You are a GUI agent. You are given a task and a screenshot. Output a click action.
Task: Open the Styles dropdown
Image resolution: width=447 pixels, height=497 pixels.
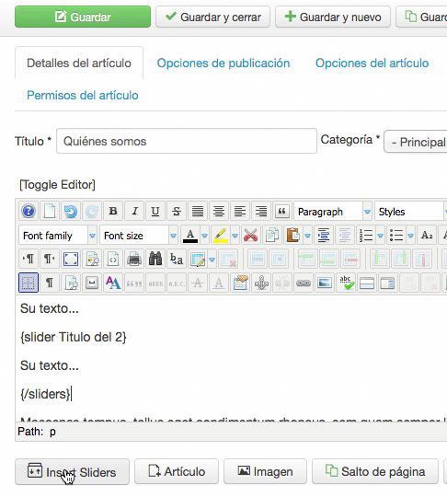pyautogui.click(x=411, y=211)
